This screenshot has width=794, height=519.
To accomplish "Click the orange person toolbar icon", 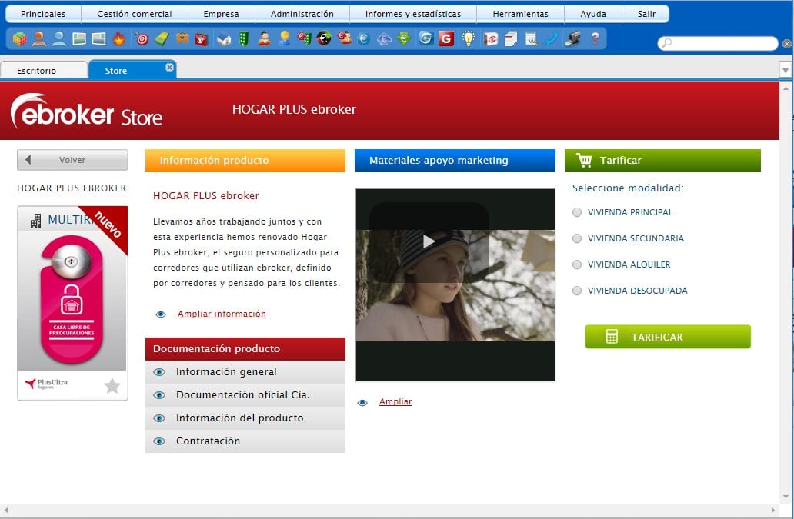I will 39,39.
